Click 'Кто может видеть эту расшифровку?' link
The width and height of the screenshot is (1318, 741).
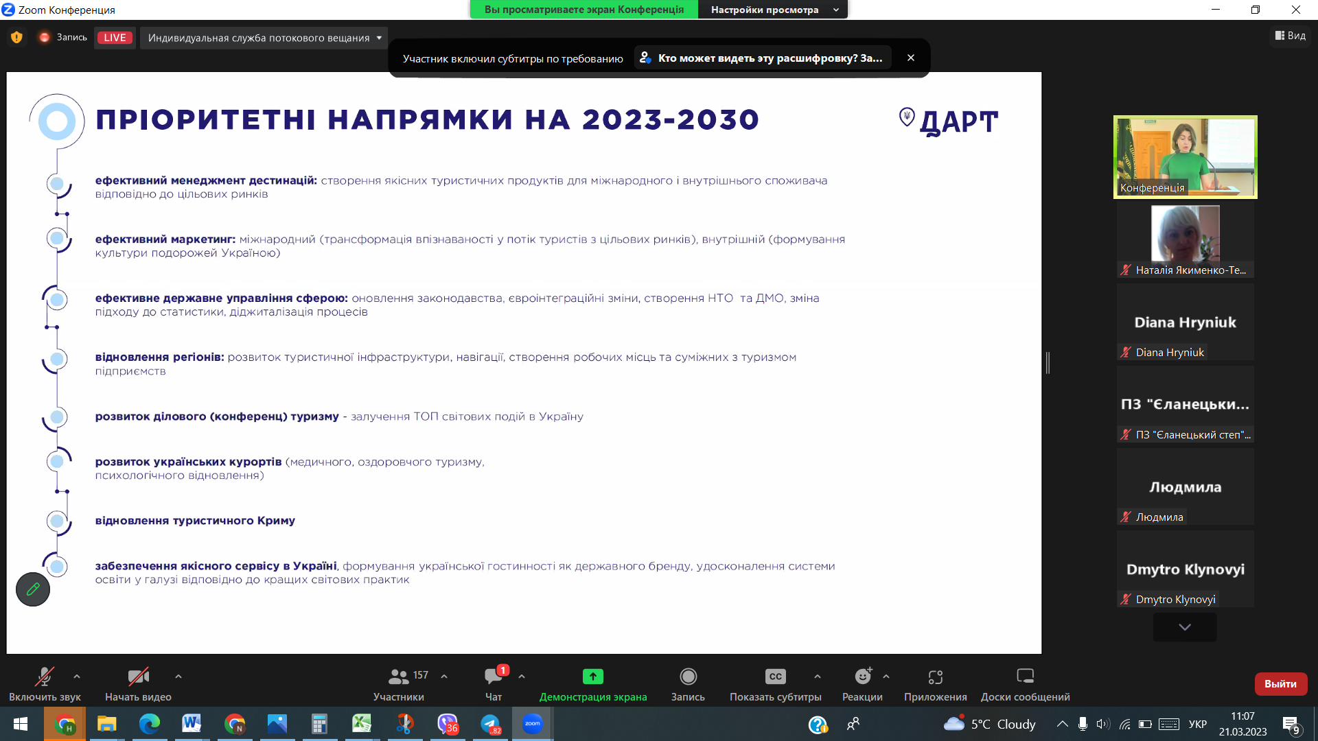[x=762, y=58]
